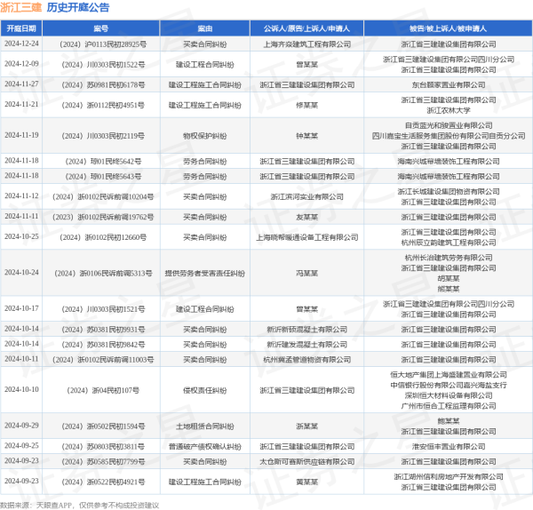Click defendant 杭州辰立韵建筑工程有限公司

pos(449,243)
